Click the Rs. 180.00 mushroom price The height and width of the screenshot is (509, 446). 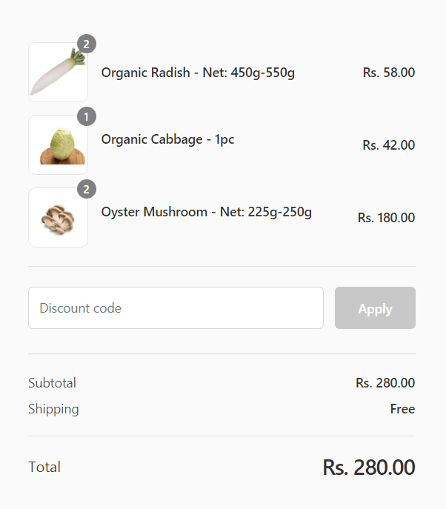386,218
